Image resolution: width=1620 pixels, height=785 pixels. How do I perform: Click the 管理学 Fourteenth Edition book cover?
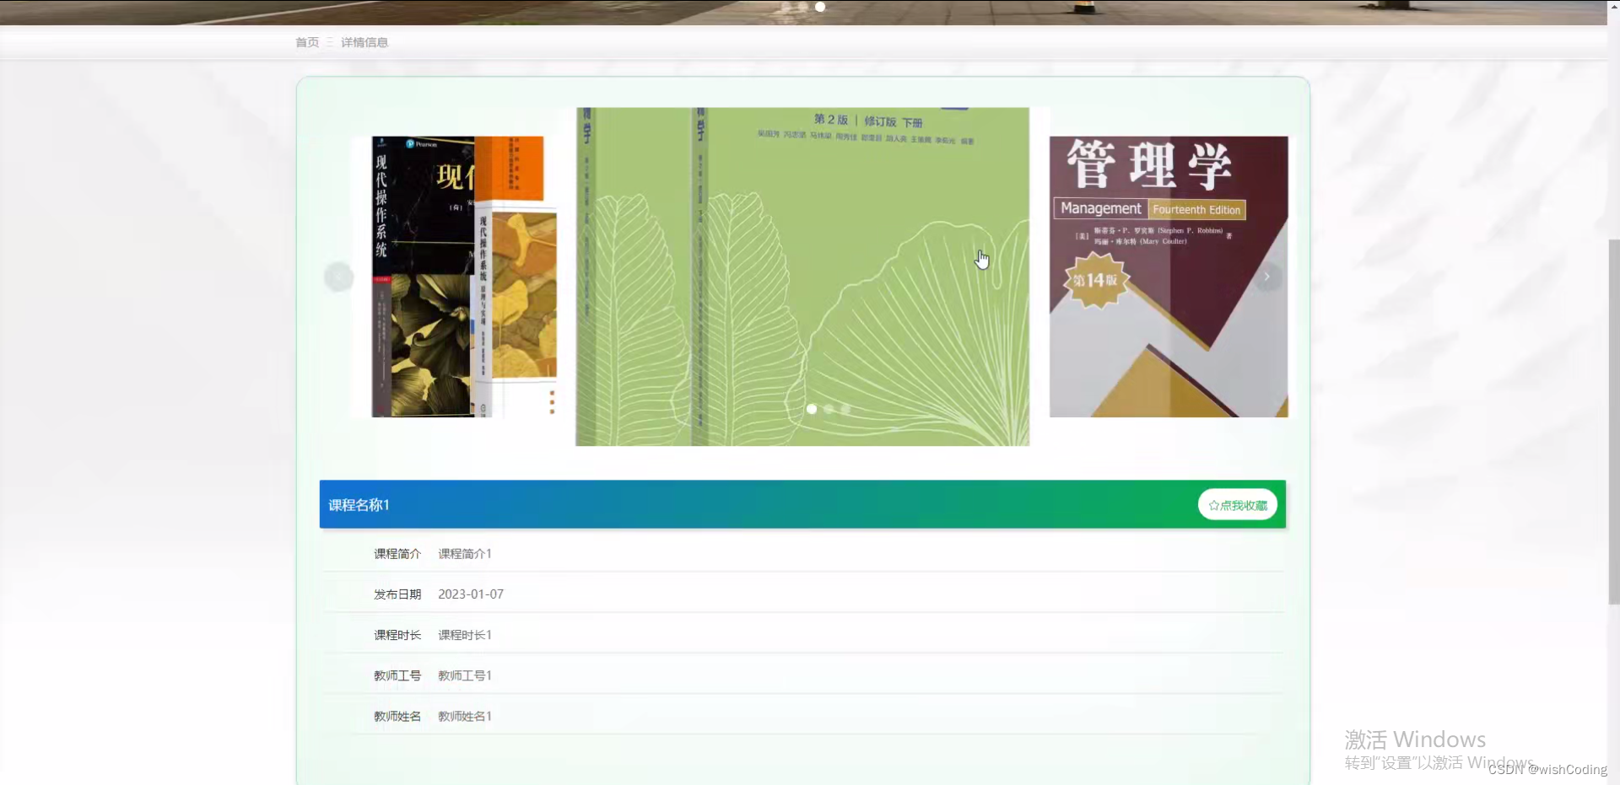[1169, 276]
